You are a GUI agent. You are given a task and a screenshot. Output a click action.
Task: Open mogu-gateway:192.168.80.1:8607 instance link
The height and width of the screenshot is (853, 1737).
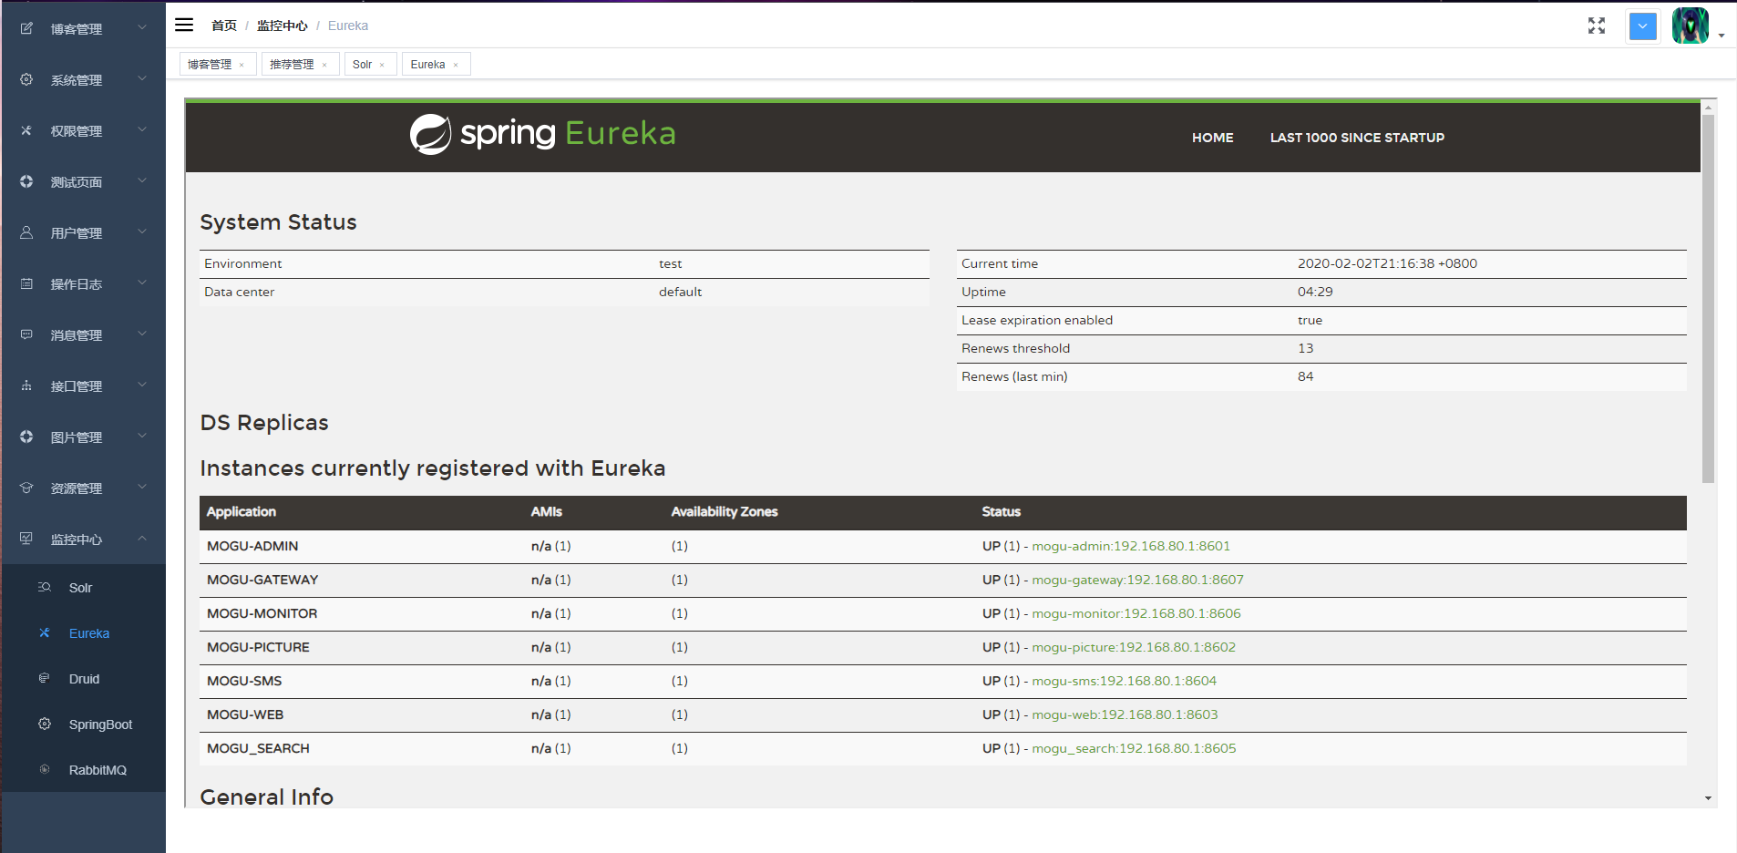point(1137,580)
